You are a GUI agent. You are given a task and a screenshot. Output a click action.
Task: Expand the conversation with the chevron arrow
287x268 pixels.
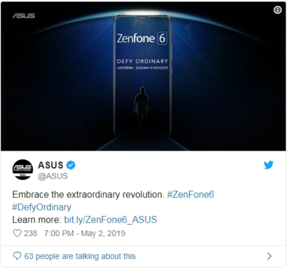[269, 256]
